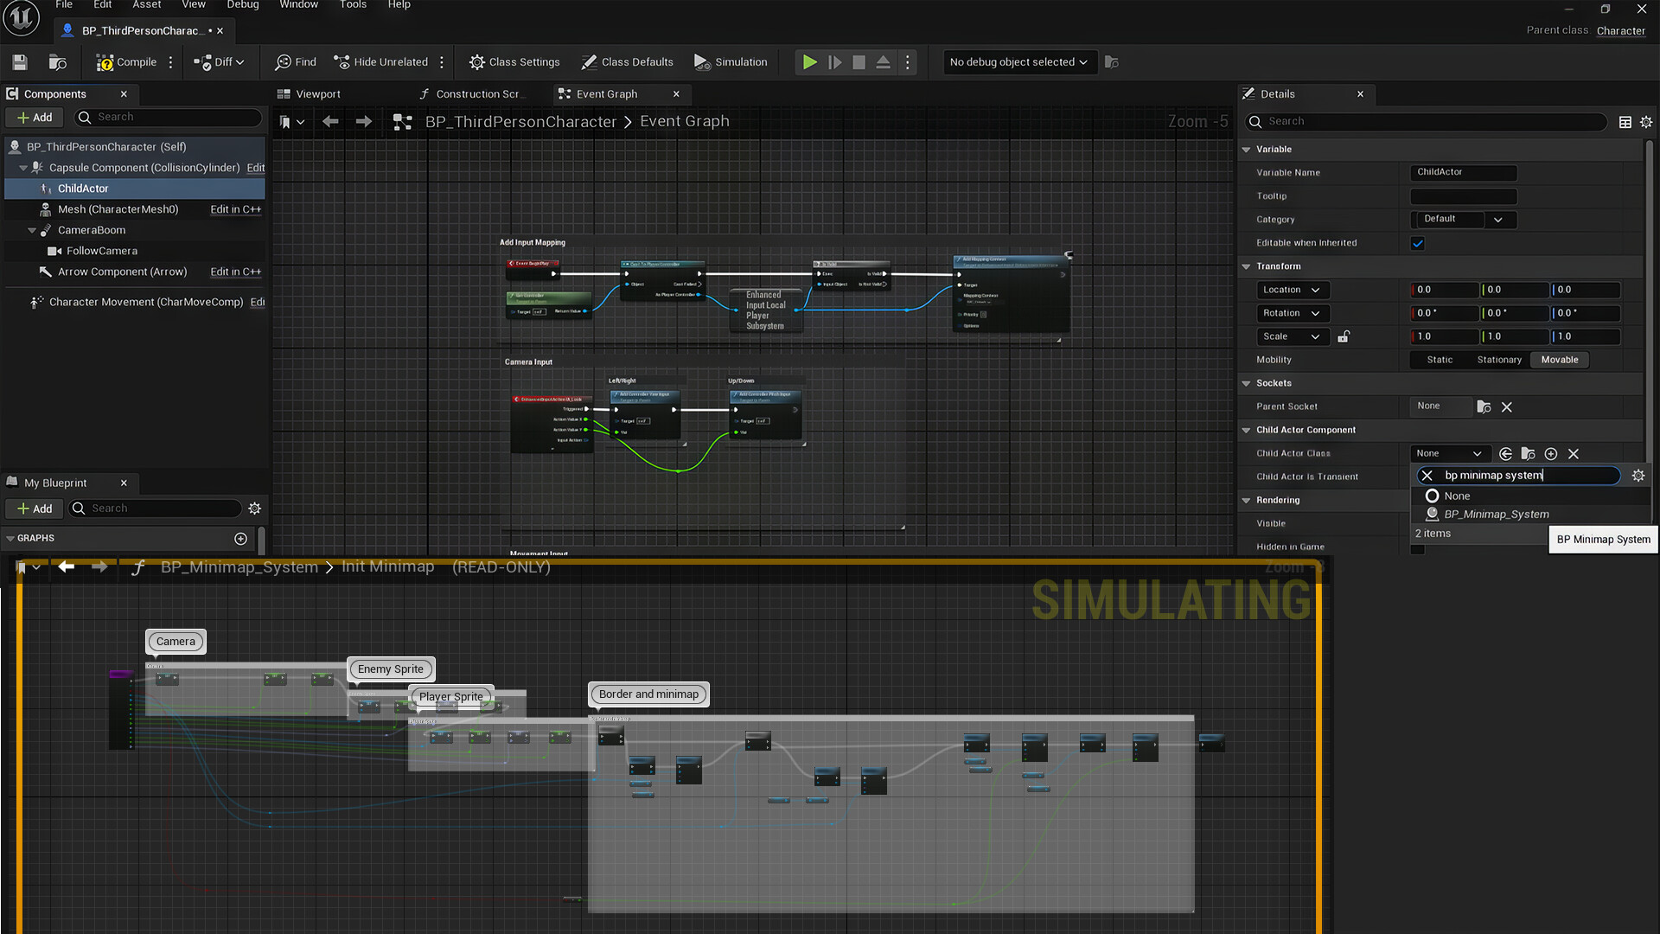Switch to the Viewport tab
Screen dimensions: 1660x934
coord(316,93)
